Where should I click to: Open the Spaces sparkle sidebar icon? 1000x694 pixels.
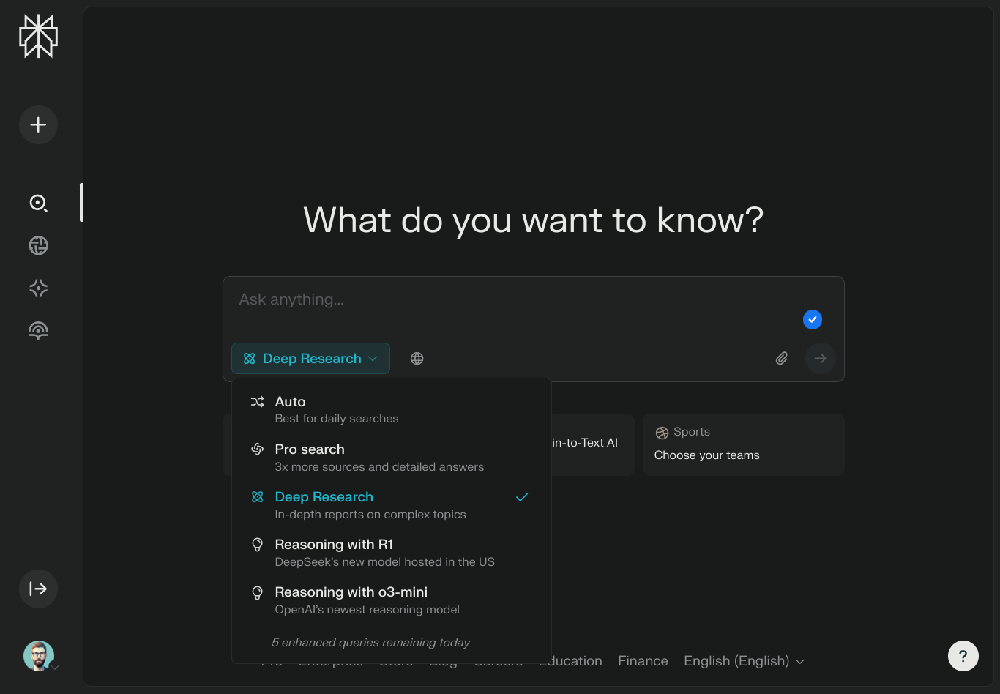click(38, 288)
